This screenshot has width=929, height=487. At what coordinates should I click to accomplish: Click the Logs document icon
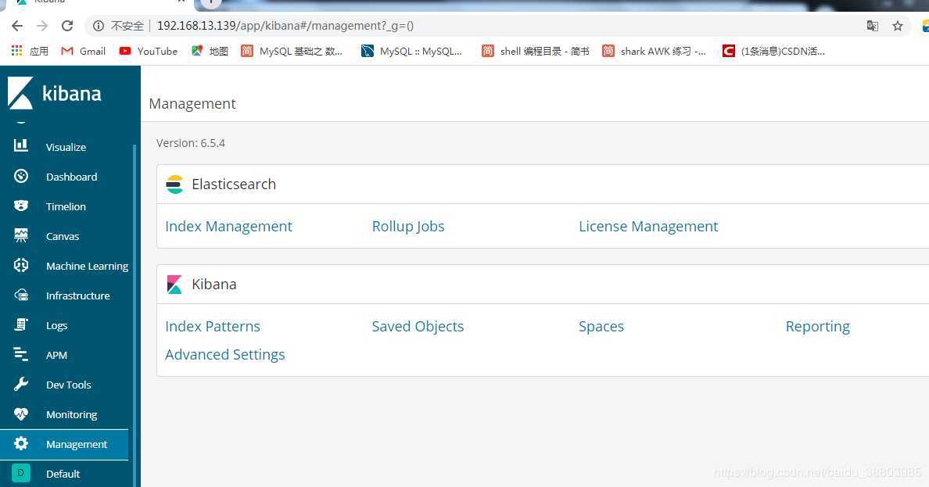click(21, 324)
